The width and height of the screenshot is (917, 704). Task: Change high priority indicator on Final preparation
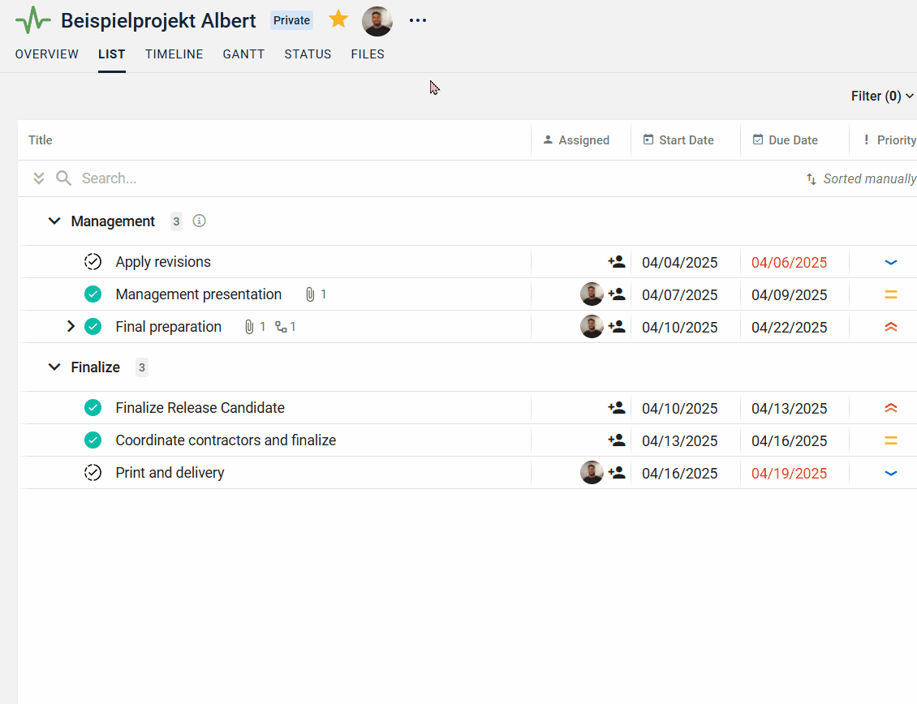[890, 327]
